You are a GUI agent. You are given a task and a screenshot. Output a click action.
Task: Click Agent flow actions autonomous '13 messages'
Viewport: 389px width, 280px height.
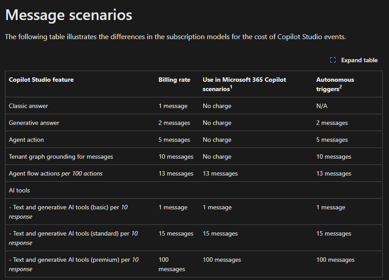click(334, 174)
